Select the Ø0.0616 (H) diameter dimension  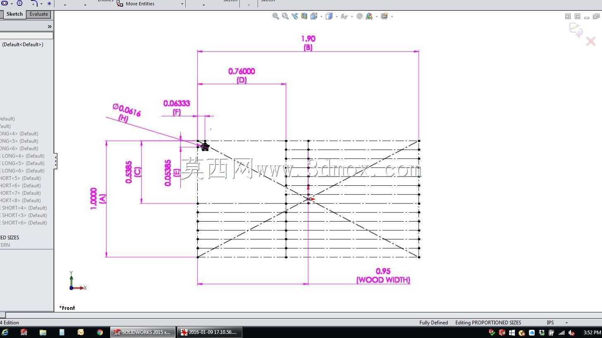pos(126,112)
